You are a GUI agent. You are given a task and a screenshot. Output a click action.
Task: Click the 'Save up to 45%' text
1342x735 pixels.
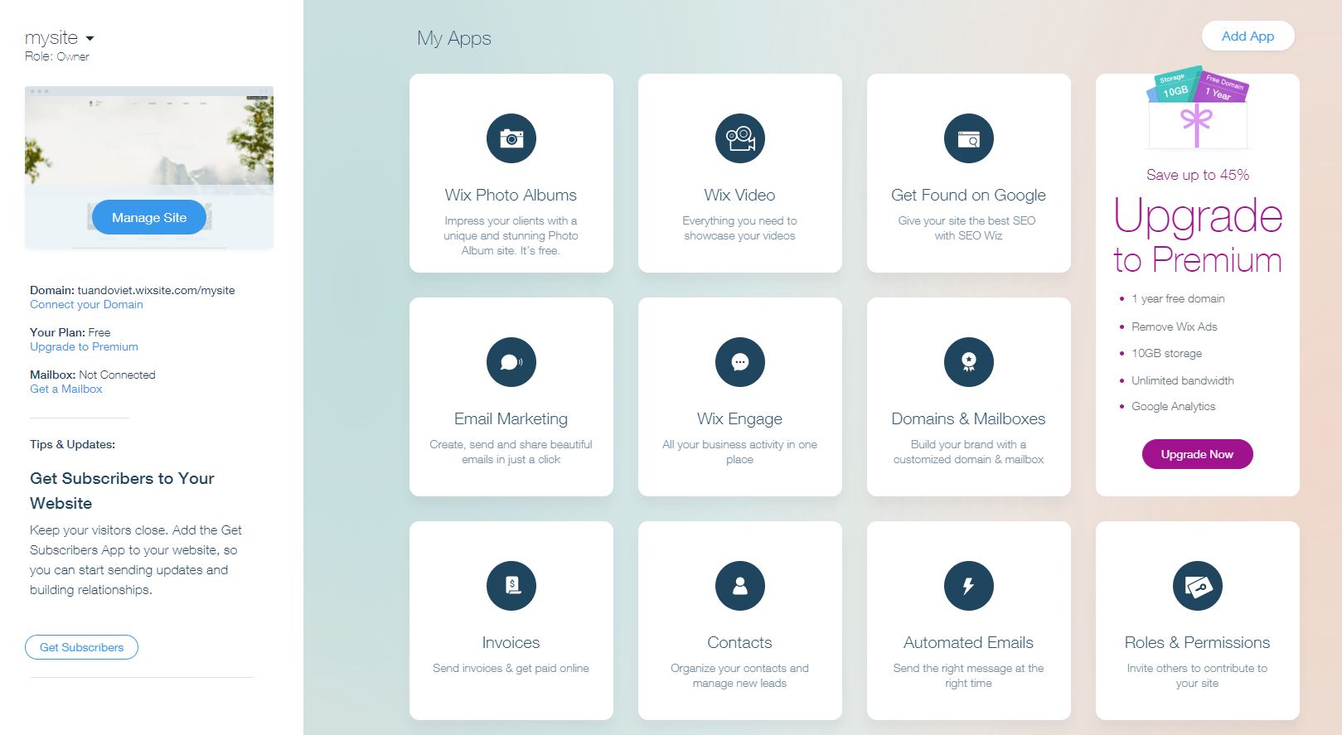1197,175
